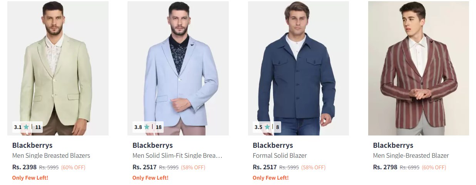Click "Only Few Left!" under the navy blazer
This screenshot has height=185, width=476.
click(270, 178)
